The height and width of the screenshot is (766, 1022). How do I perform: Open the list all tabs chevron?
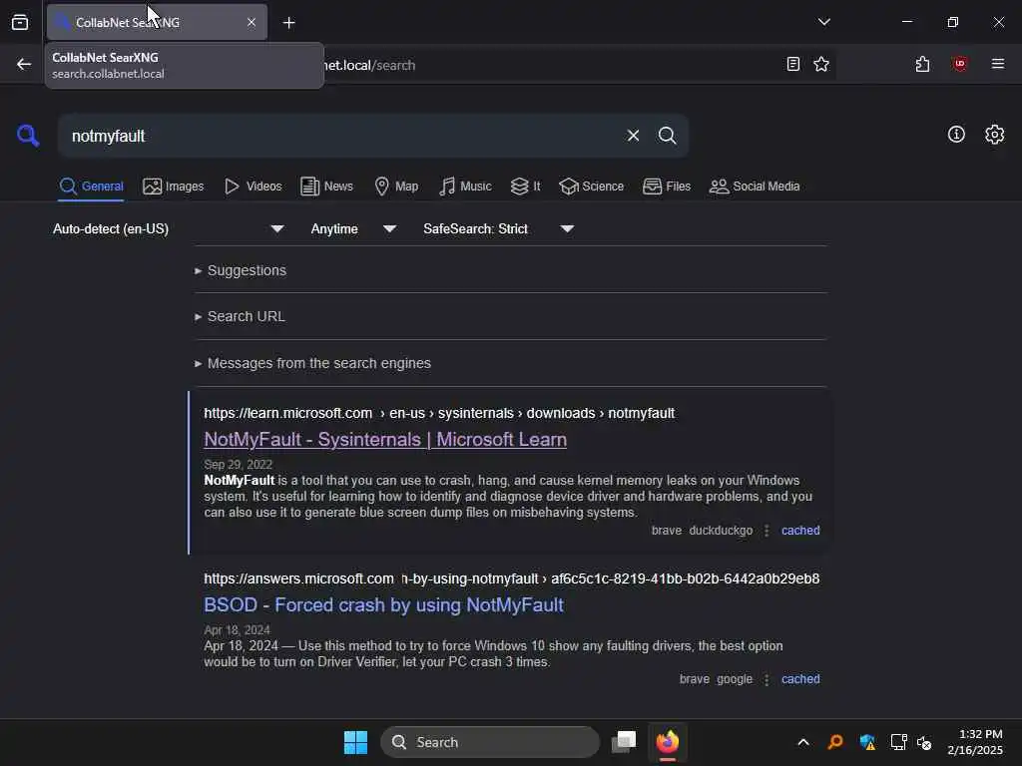point(823,22)
